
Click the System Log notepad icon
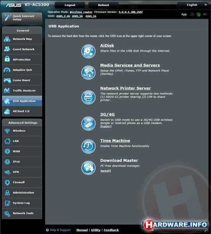coord(7,203)
